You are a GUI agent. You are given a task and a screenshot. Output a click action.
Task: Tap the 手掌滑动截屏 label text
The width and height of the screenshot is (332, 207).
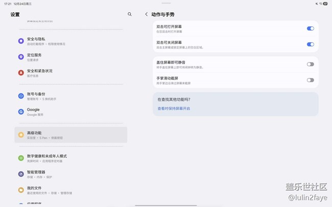click(167, 78)
